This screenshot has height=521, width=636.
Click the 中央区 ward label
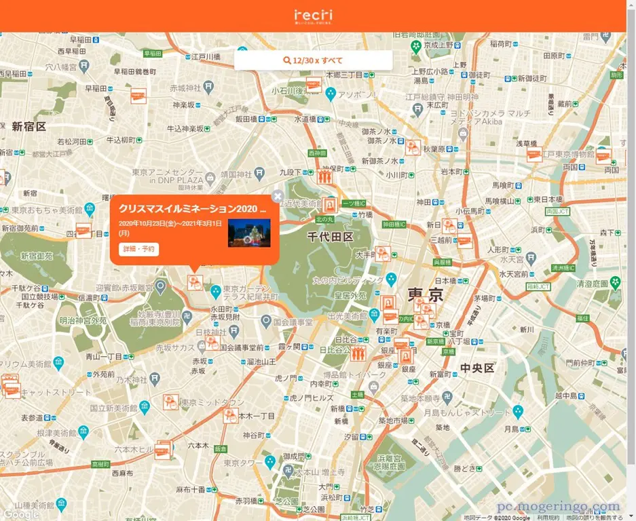[x=477, y=368]
